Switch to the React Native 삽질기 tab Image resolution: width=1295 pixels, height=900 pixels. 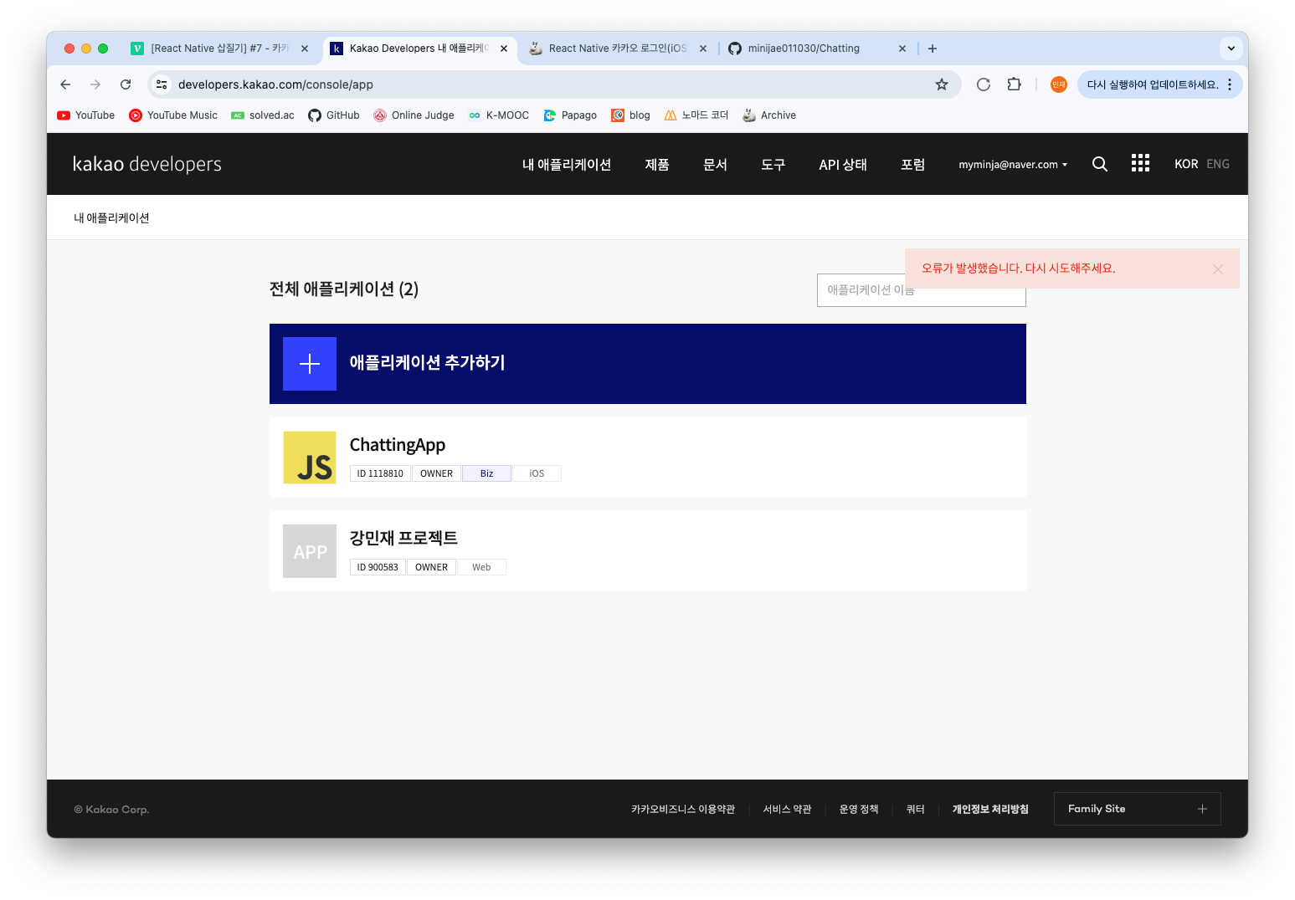pyautogui.click(x=218, y=49)
